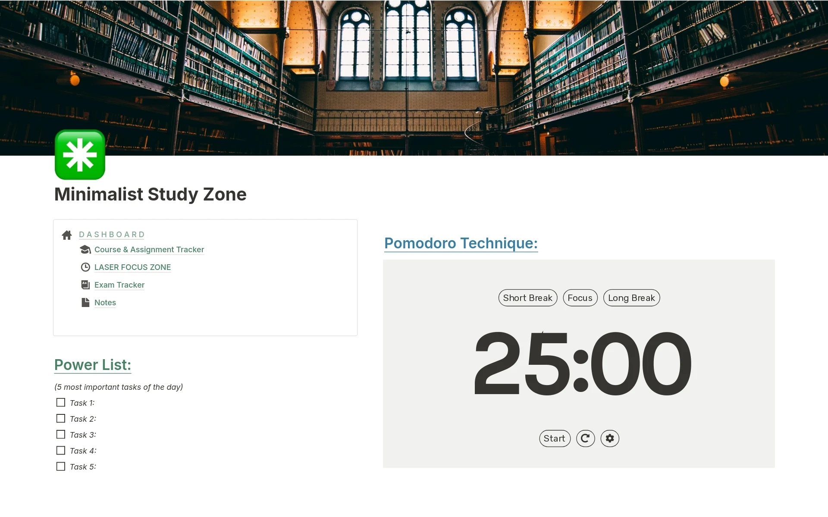Viewport: 828px width, 517px height.
Task: Click the Power List heading link
Action: tap(92, 364)
